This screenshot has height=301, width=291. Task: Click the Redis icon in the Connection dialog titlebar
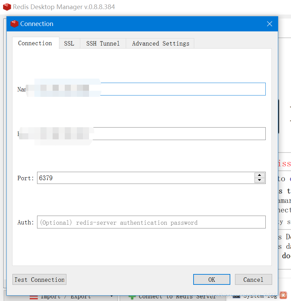pyautogui.click(x=14, y=24)
